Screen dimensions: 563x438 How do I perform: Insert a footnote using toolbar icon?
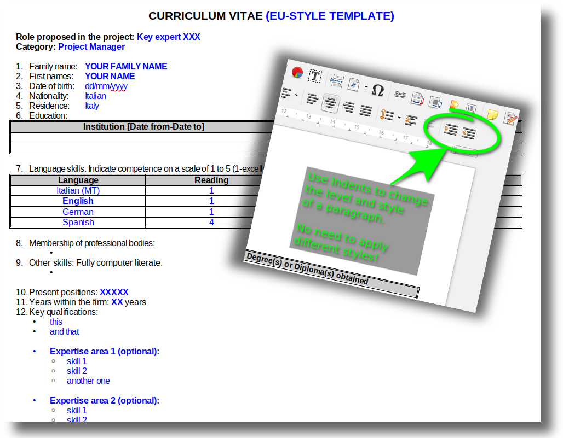(417, 99)
